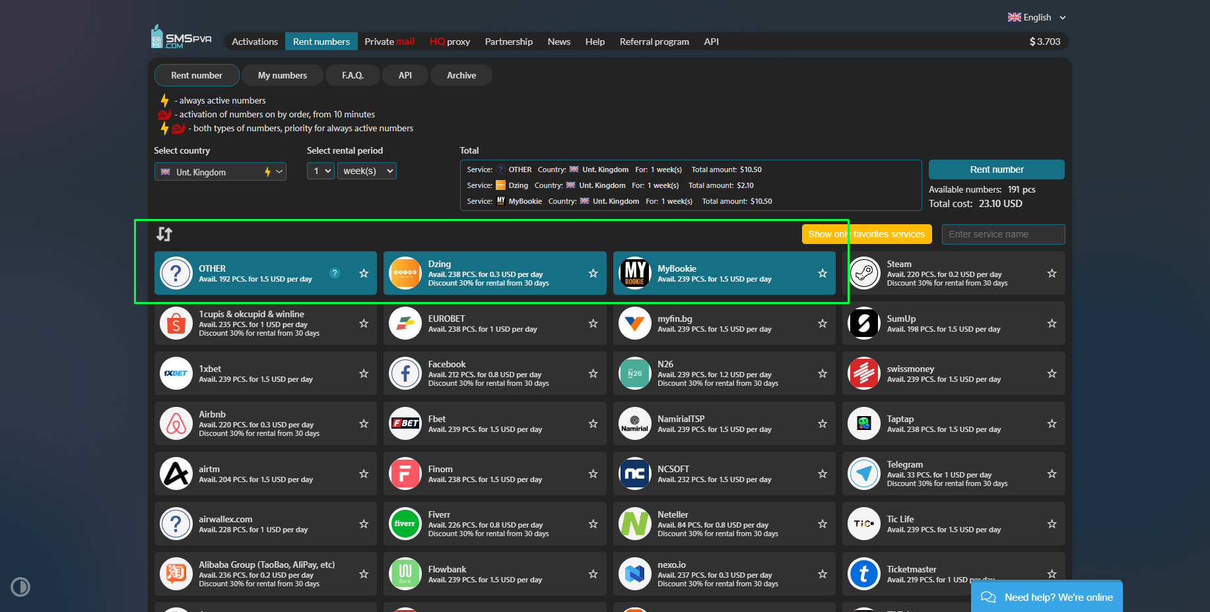This screenshot has height=612, width=1210.
Task: Star the Steam service as favorite
Action: [1052, 273]
